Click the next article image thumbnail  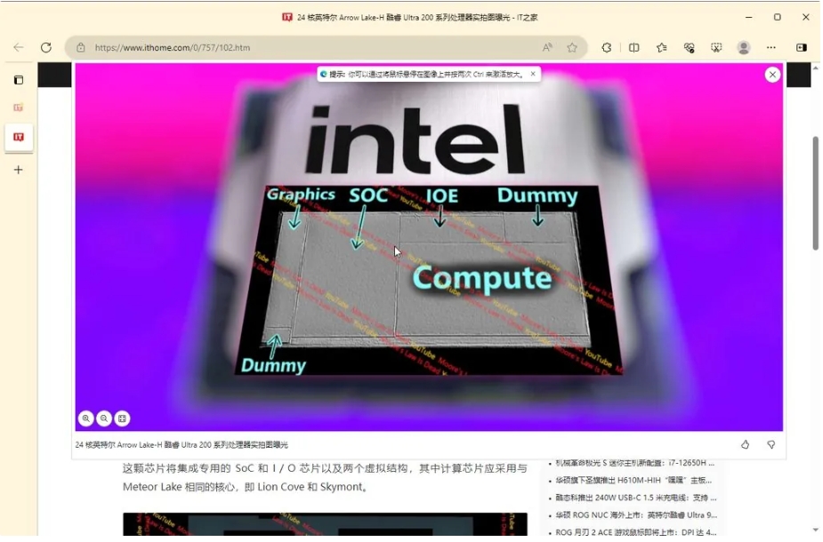click(326, 526)
